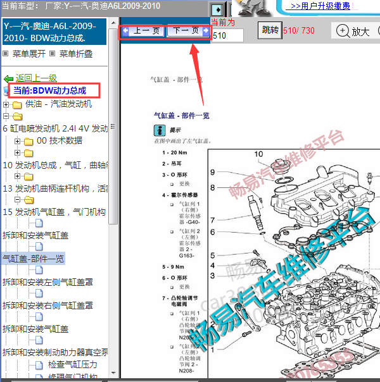
Task: Click the 跳转 jump button
Action: 270,30
